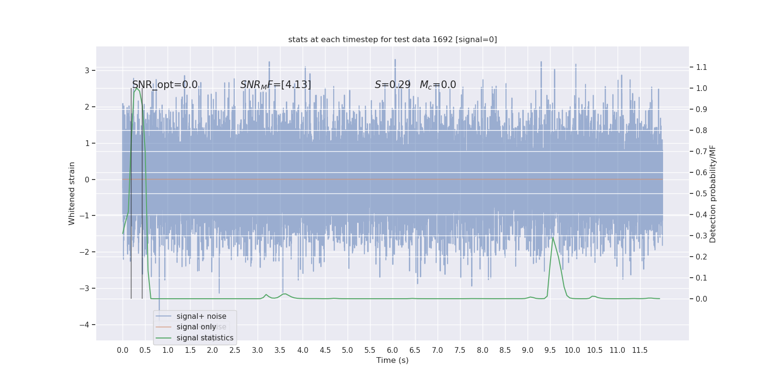766x383 pixels.
Task: Click the 'Detection probability/MF' axis label
Action: click(713, 194)
